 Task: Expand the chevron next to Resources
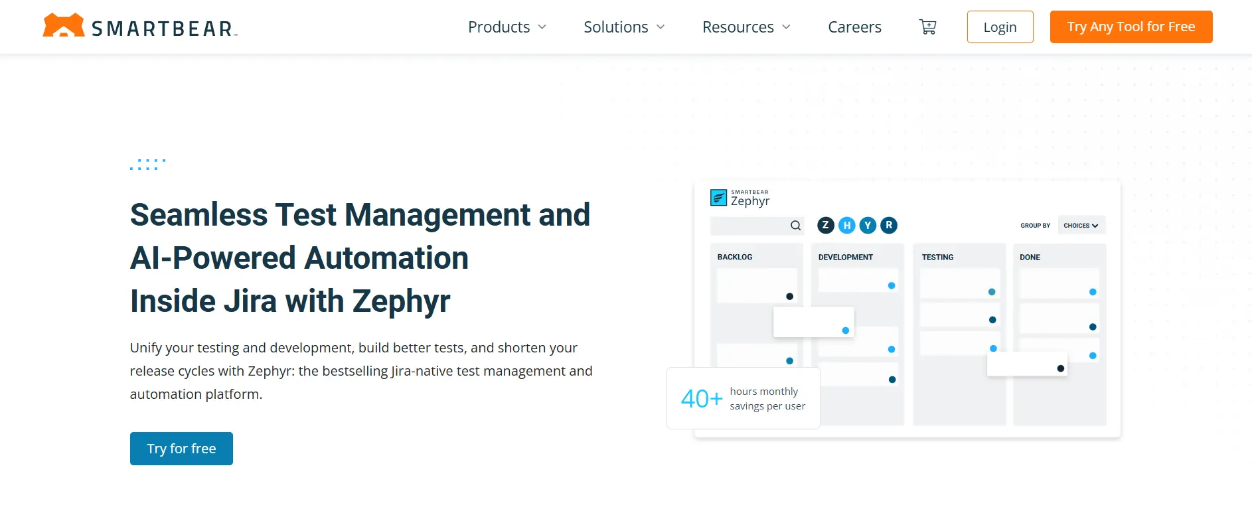(786, 27)
